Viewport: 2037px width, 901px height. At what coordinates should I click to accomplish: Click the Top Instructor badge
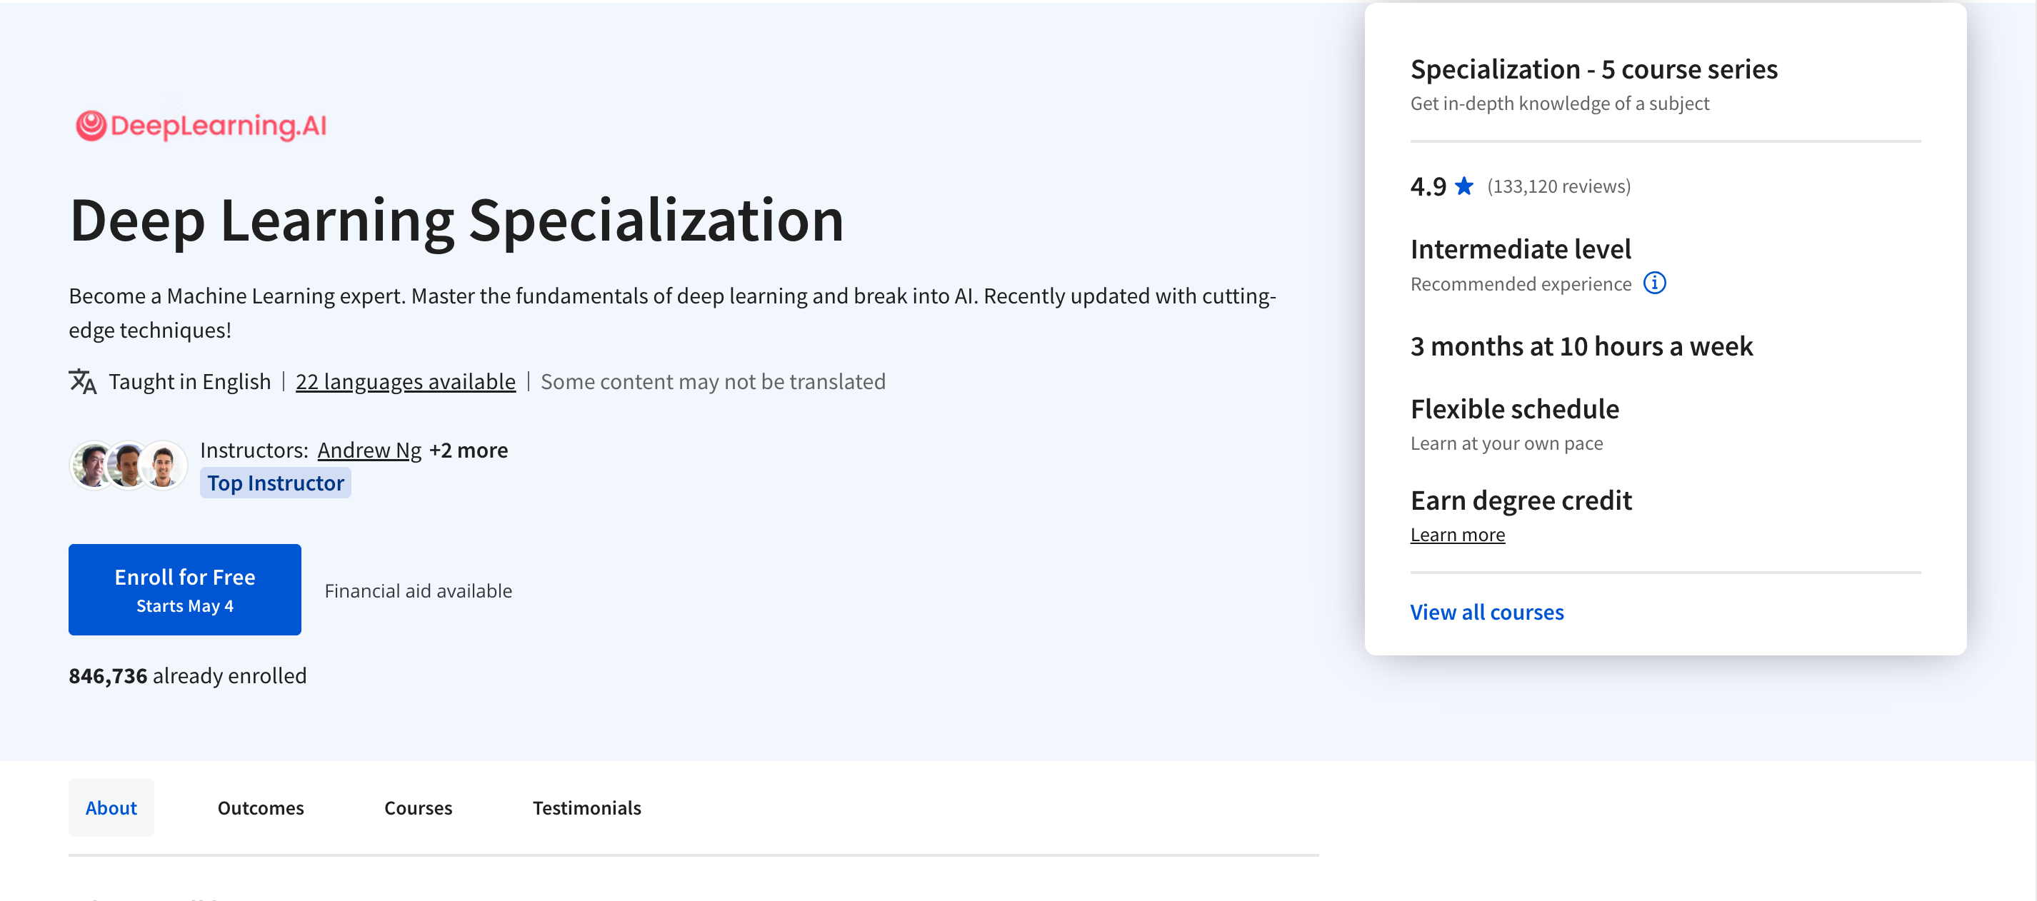[275, 483]
